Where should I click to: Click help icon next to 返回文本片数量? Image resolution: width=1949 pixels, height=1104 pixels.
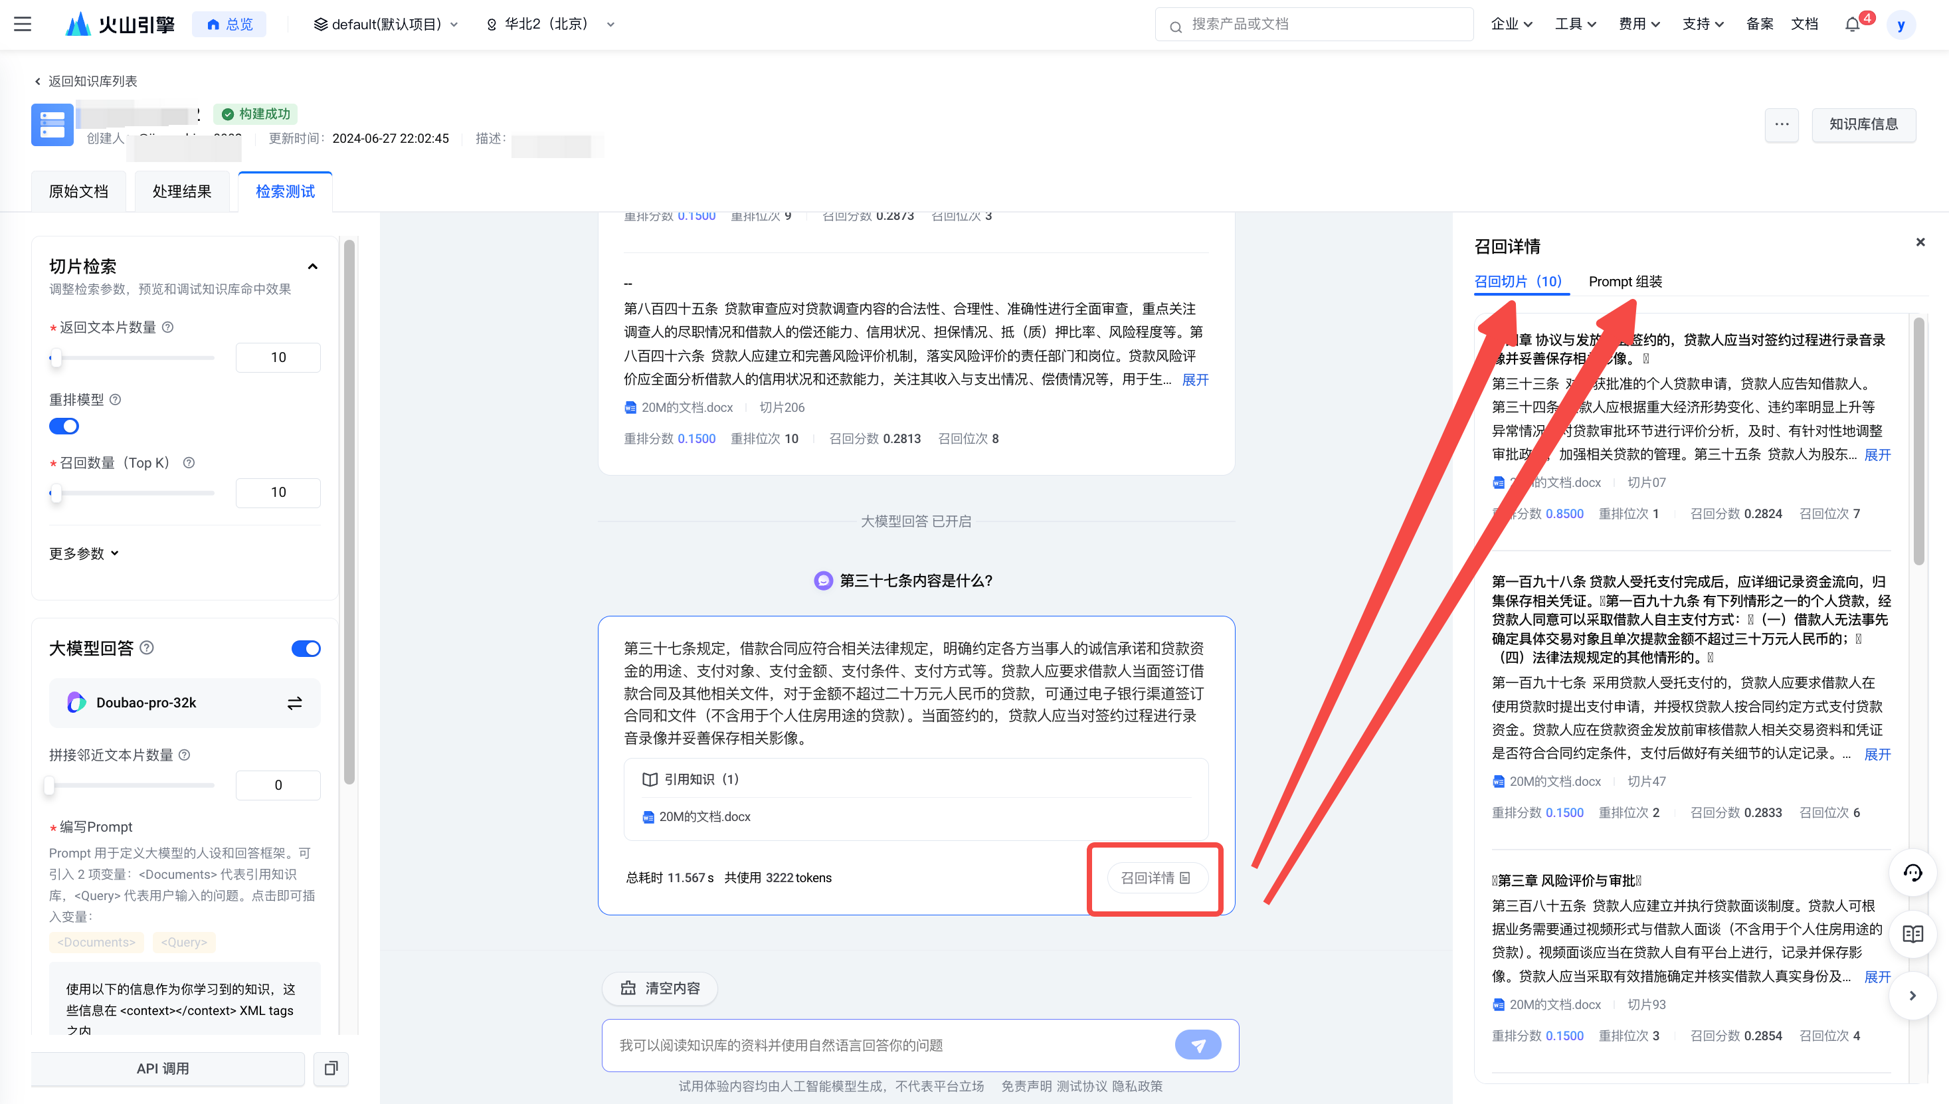[168, 327]
